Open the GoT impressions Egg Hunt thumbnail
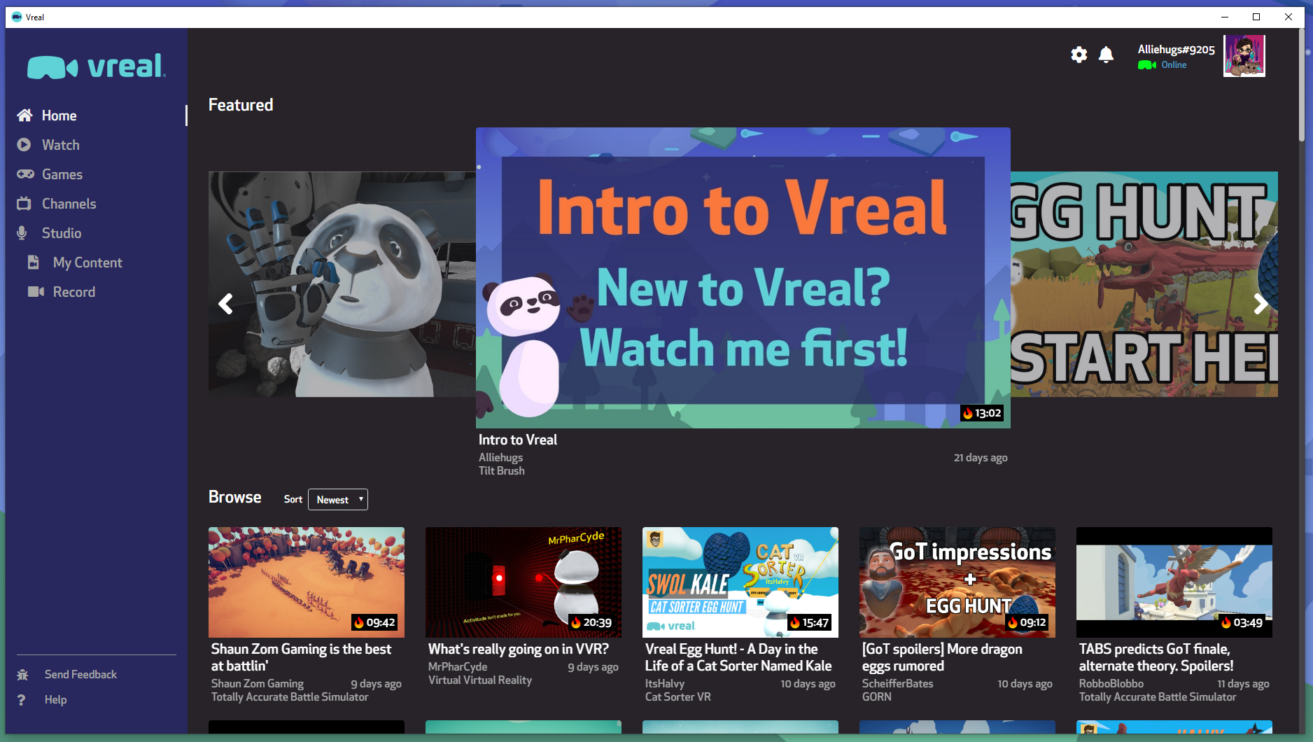 coord(957,582)
